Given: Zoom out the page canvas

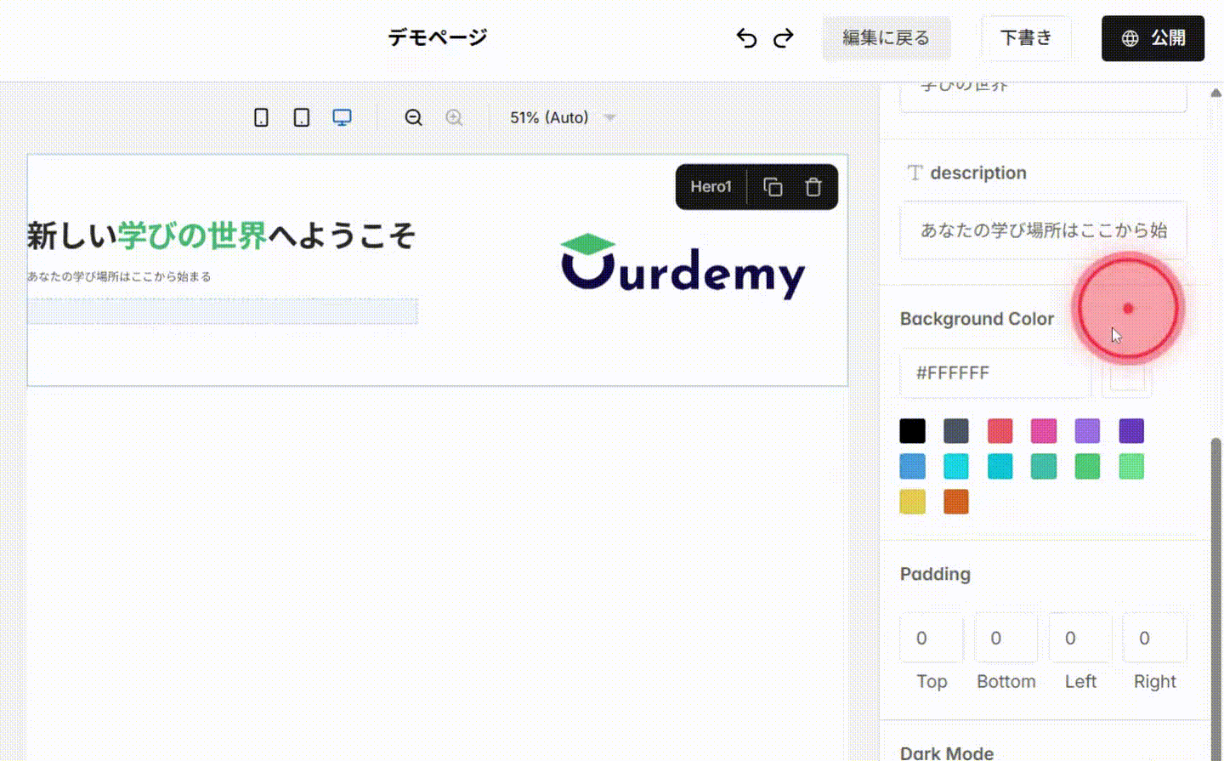Looking at the screenshot, I should (x=413, y=117).
